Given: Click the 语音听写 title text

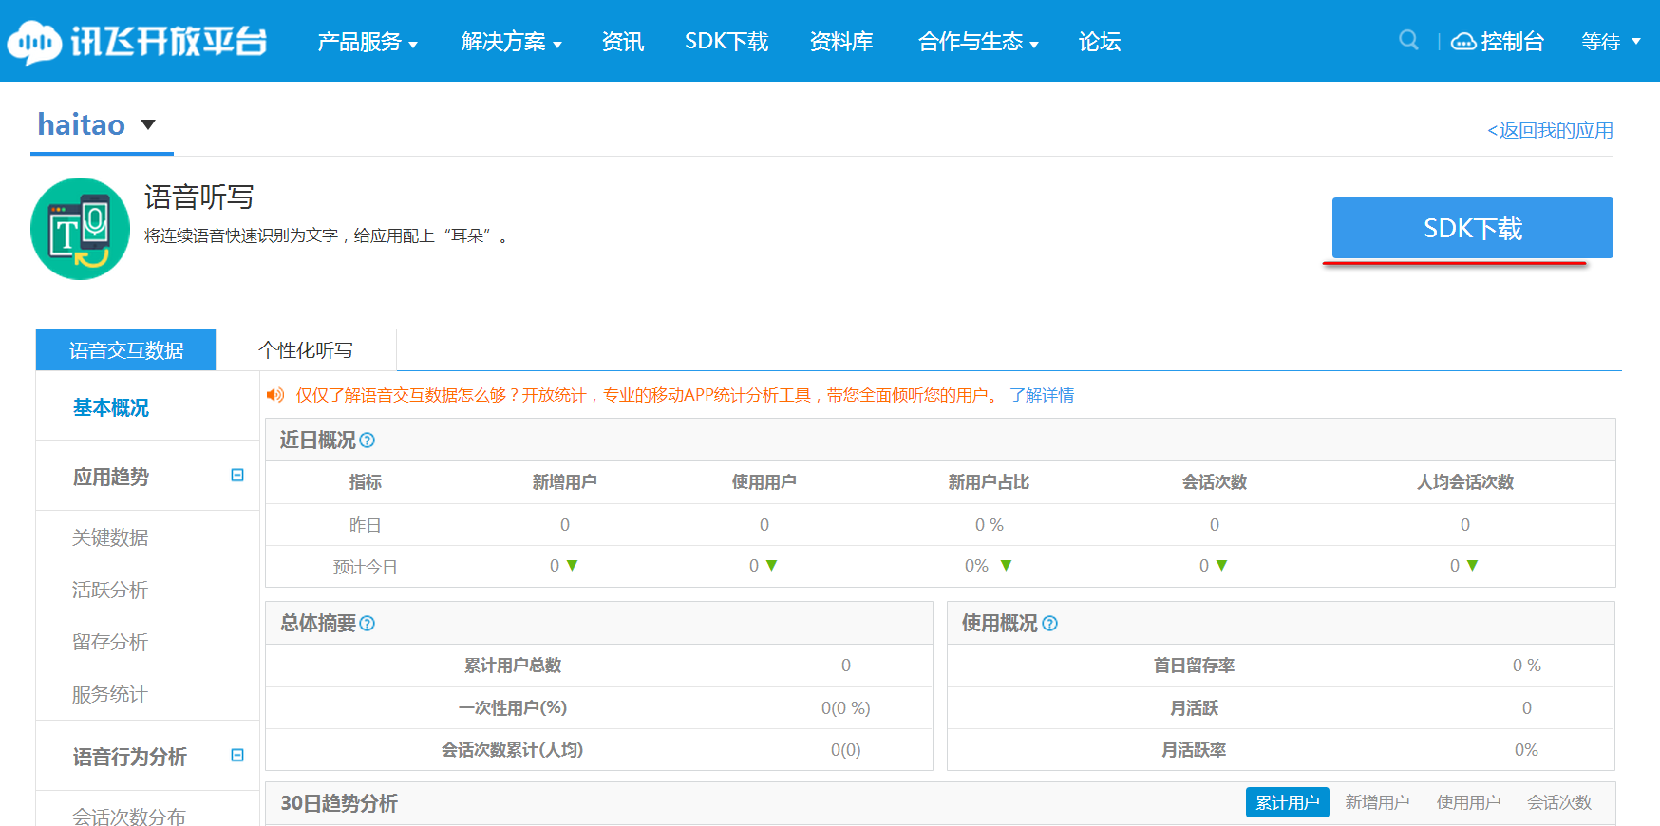Looking at the screenshot, I should coord(199,197).
